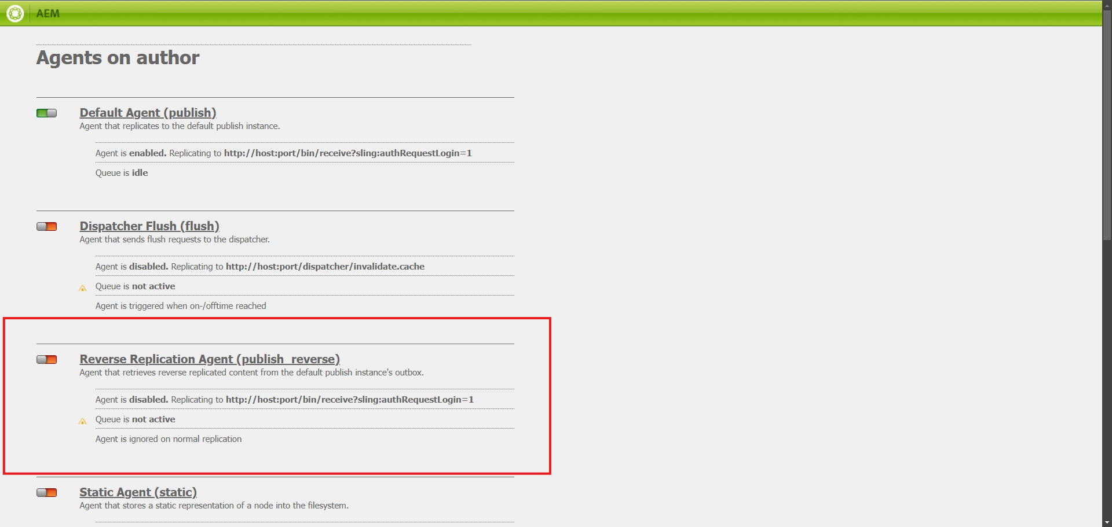The width and height of the screenshot is (1112, 527).
Task: Click the green Default Agent status indicator
Action: click(x=46, y=113)
